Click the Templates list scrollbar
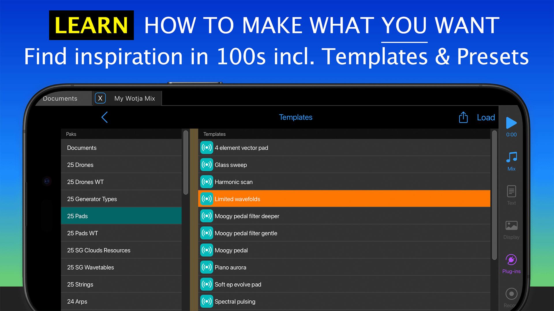Screen dimensions: 554x311 click(494, 195)
